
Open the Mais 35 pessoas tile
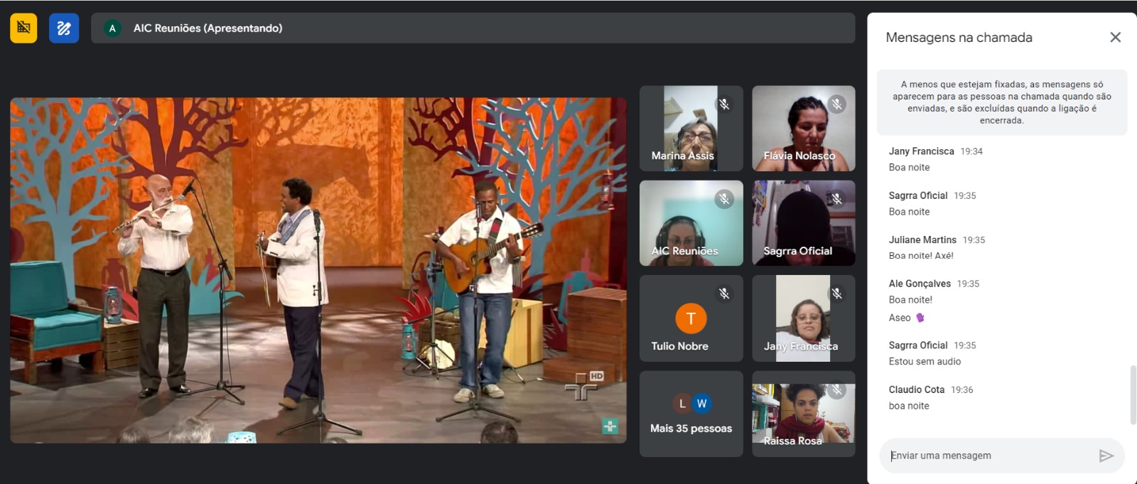691,414
